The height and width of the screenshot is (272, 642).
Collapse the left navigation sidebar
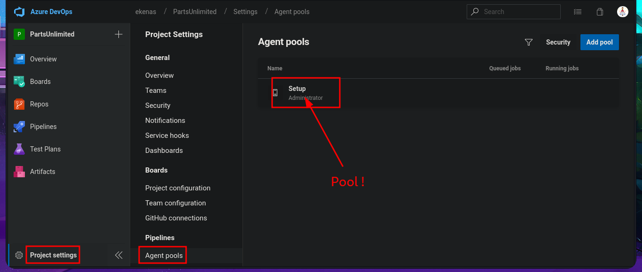[119, 255]
